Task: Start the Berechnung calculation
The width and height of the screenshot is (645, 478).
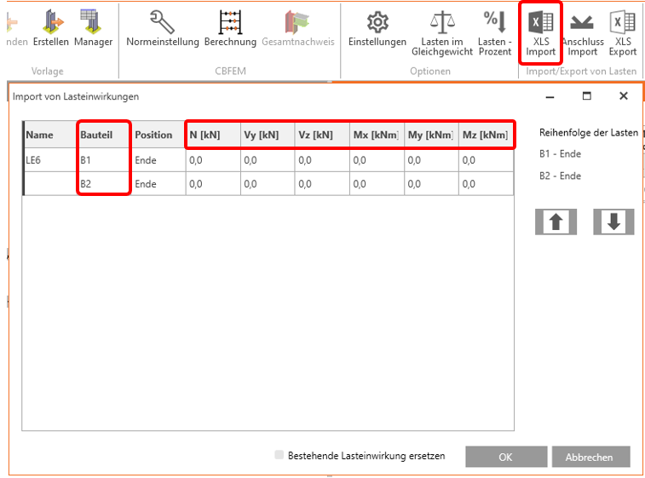Action: (x=230, y=28)
